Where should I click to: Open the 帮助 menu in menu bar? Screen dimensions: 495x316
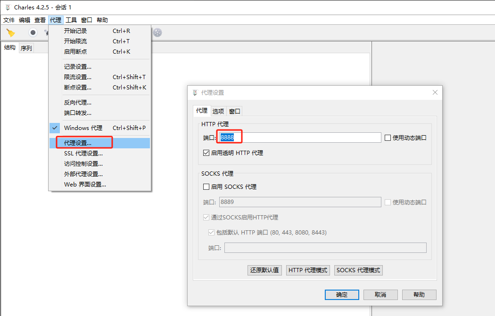point(102,20)
